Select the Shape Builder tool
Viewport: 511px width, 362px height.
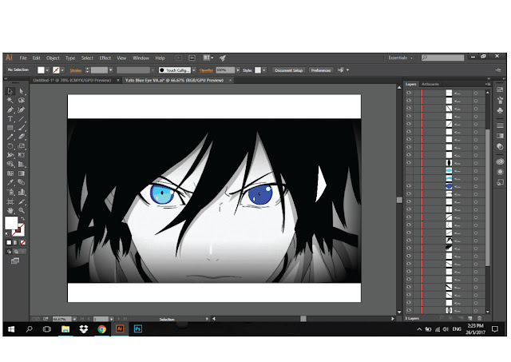click(x=10, y=164)
